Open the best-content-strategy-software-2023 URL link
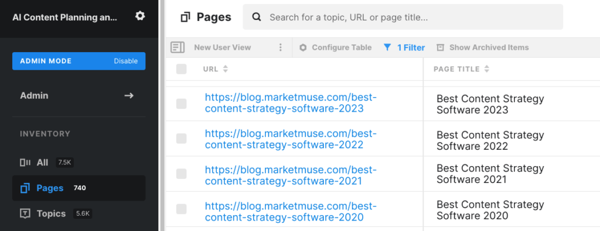The width and height of the screenshot is (600, 231). tap(291, 103)
